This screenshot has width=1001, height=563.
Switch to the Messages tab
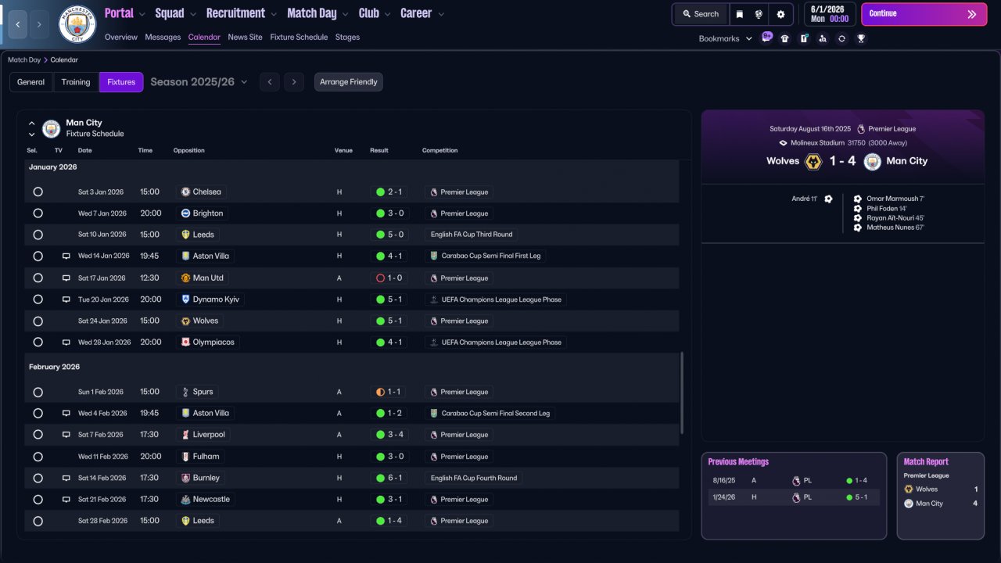[x=163, y=37]
